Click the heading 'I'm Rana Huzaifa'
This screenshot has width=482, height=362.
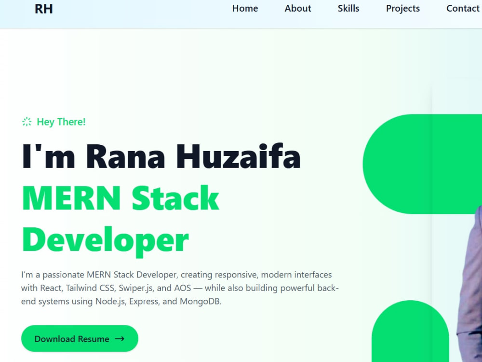pyautogui.click(x=161, y=156)
